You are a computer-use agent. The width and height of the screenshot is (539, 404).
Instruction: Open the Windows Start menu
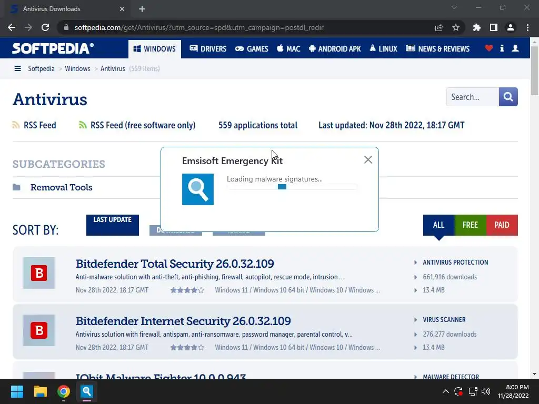(17, 391)
